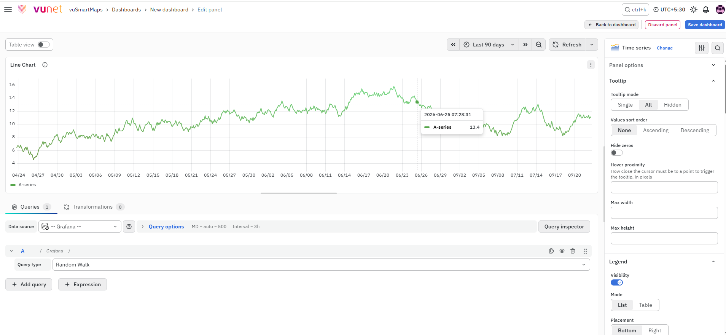The height and width of the screenshot is (335, 726).
Task: Select Table legend mode
Action: click(645, 305)
